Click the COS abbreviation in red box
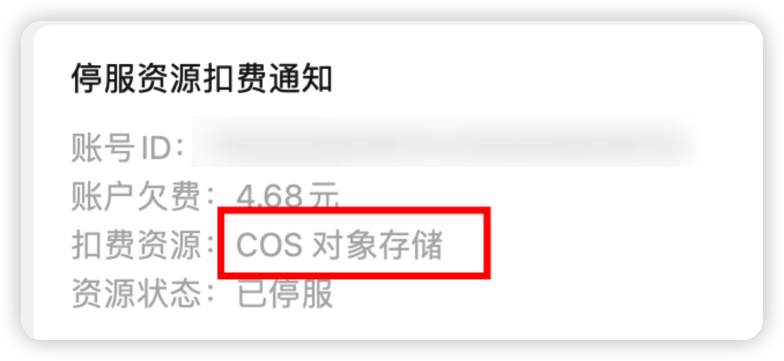 pyautogui.click(x=269, y=246)
